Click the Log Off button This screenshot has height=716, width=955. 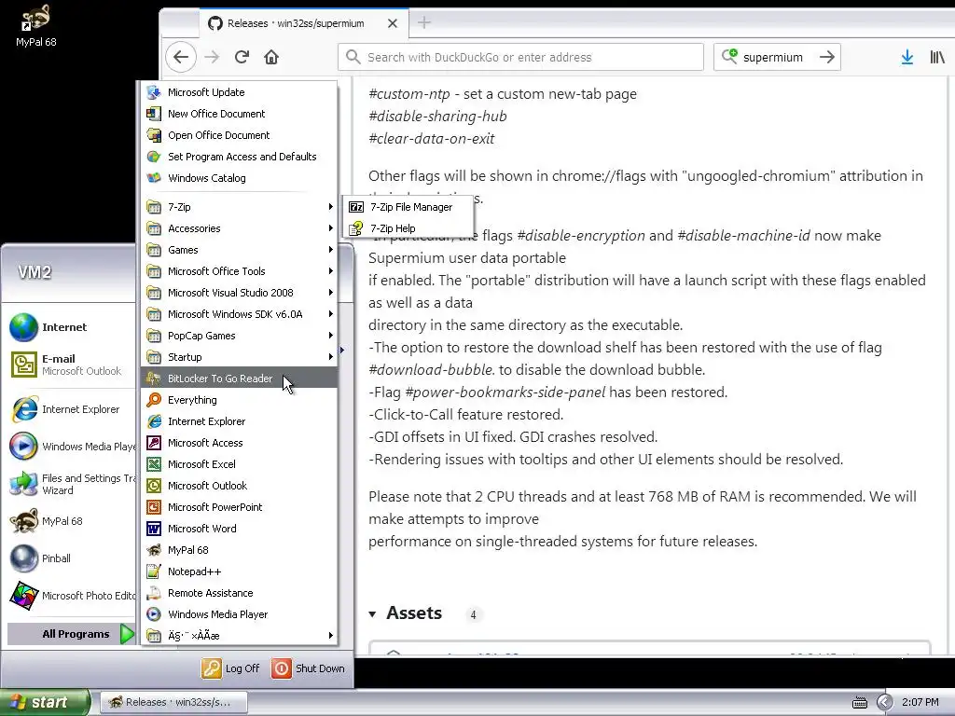231,668
